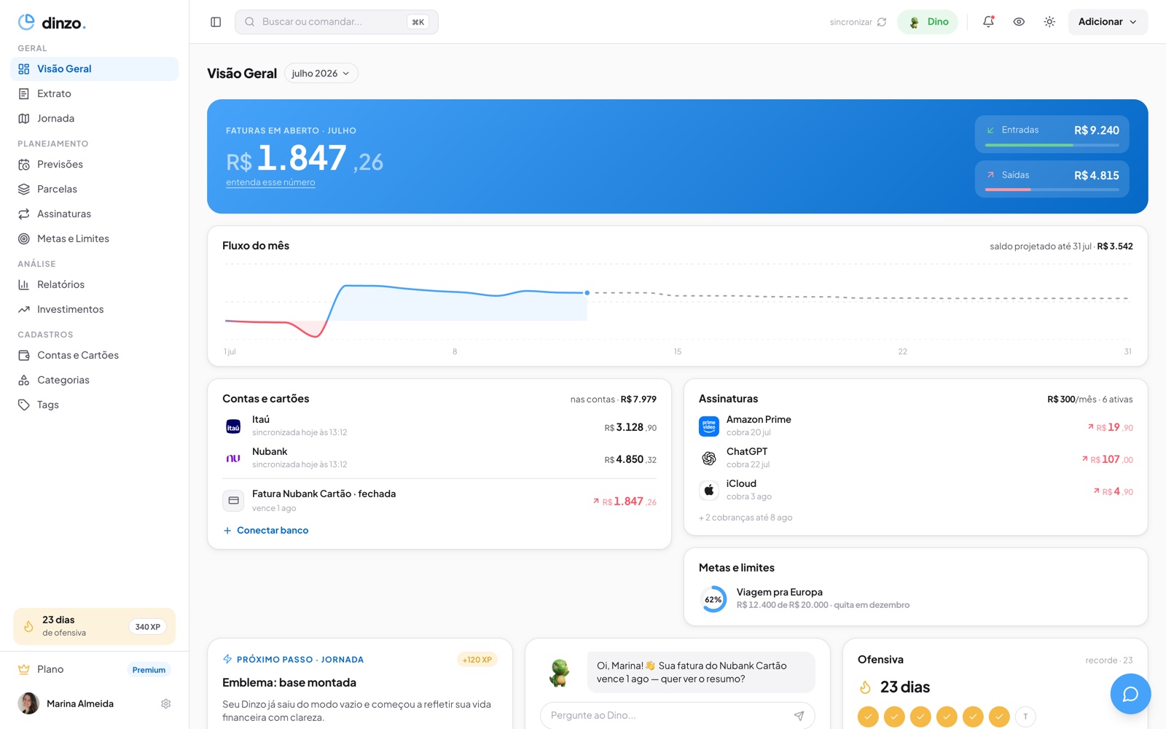This screenshot has width=1166, height=729.
Task: Click the Plano crown icon
Action: (x=24, y=669)
